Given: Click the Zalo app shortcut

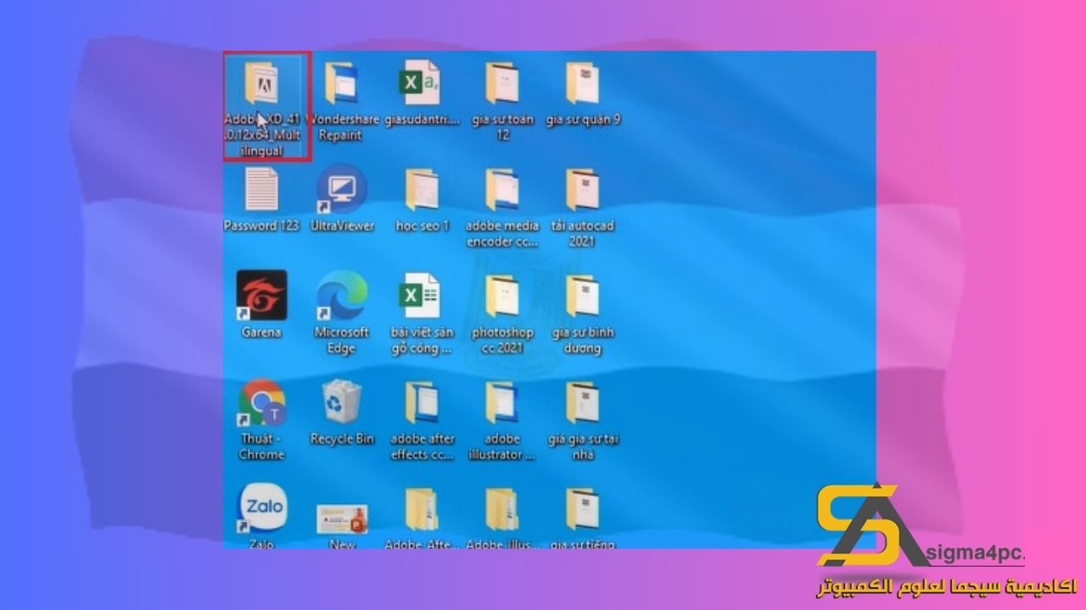Looking at the screenshot, I should tap(261, 508).
